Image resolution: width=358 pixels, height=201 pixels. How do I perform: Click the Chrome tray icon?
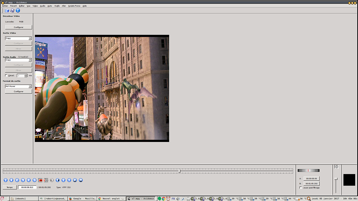(x=164, y=199)
